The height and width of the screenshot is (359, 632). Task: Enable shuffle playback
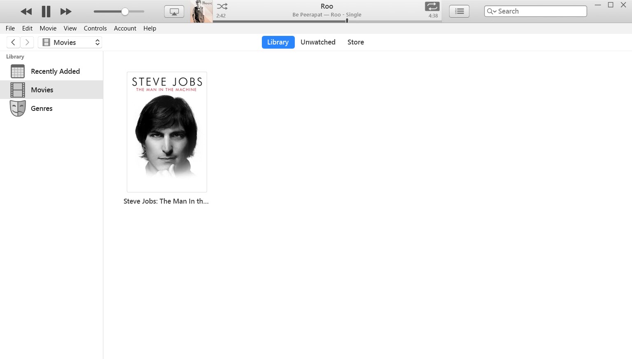[222, 6]
